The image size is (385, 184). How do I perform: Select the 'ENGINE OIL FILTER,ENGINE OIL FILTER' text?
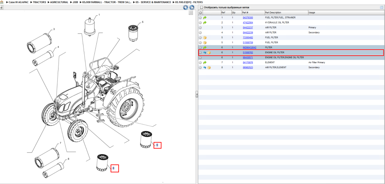[x=285, y=57]
